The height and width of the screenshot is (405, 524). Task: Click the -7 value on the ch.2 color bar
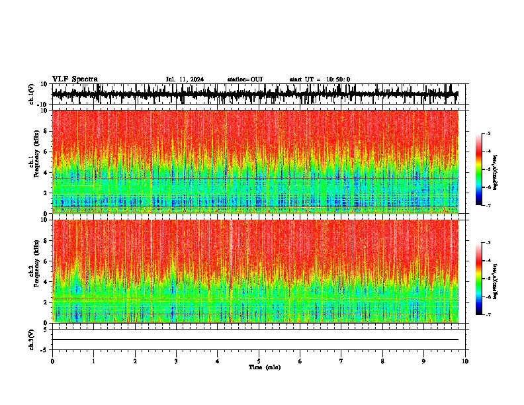pos(488,314)
